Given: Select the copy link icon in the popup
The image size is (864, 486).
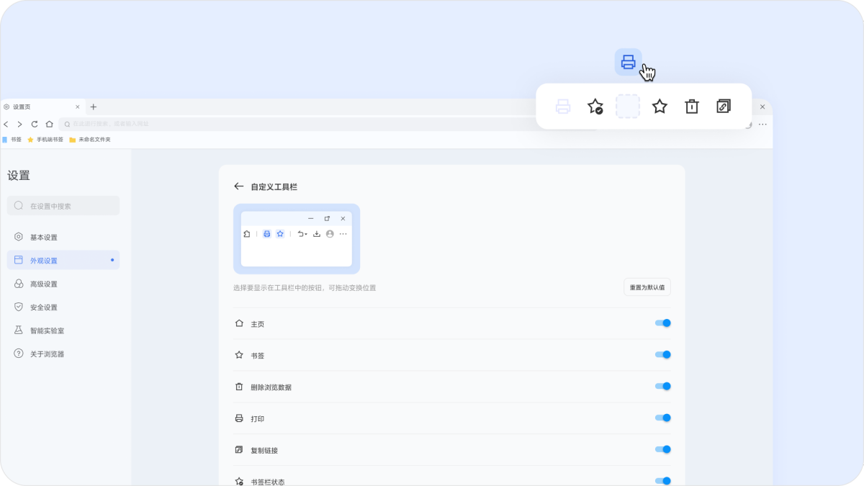Looking at the screenshot, I should pyautogui.click(x=724, y=106).
